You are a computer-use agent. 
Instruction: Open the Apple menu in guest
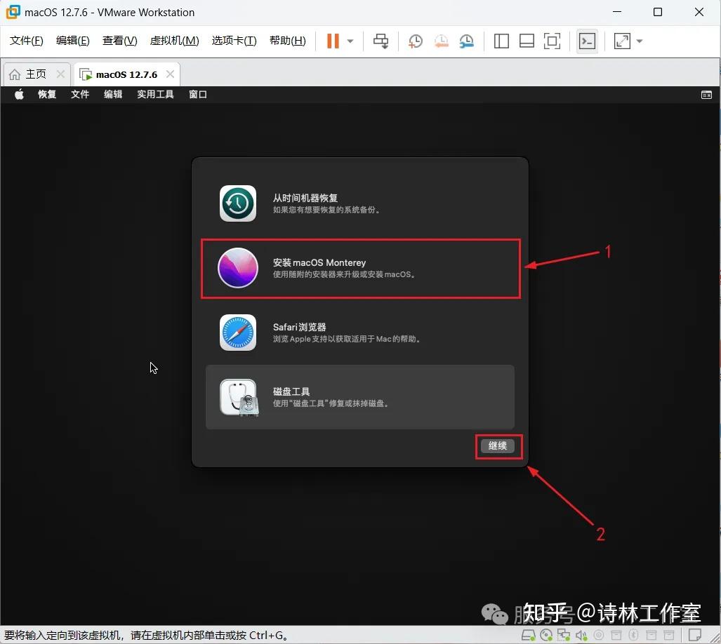tap(19, 95)
